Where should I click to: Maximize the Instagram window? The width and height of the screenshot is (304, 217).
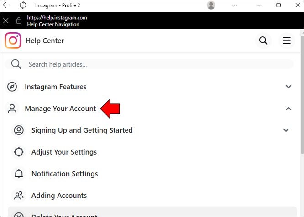pos(278,5)
